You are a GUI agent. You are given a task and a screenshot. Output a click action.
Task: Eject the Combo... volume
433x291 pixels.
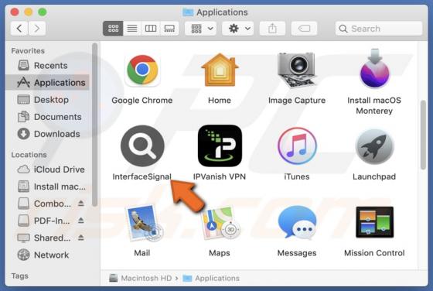tap(80, 204)
